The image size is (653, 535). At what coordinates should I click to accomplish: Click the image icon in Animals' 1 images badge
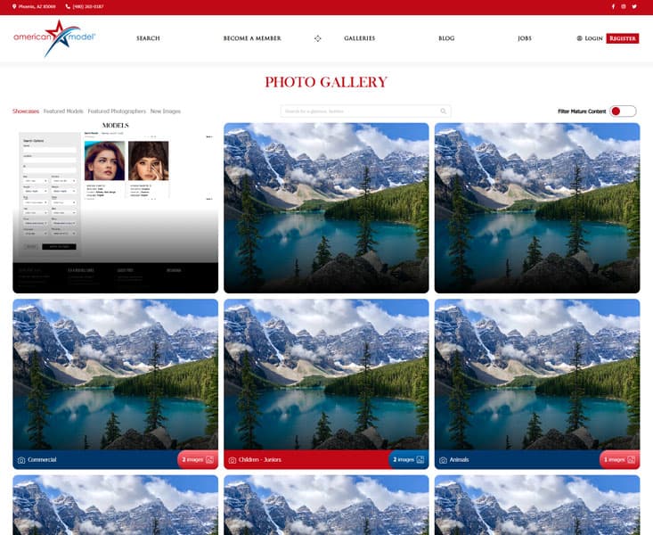[632, 459]
